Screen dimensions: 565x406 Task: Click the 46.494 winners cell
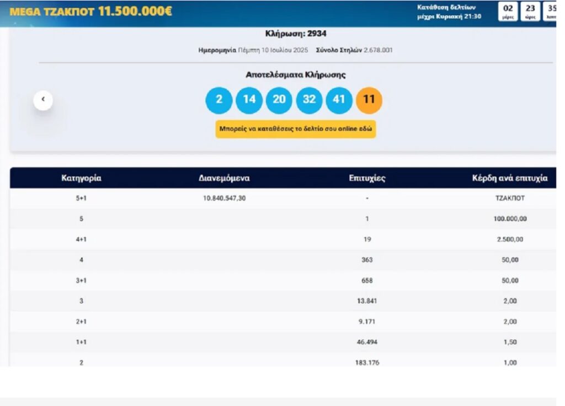click(367, 342)
